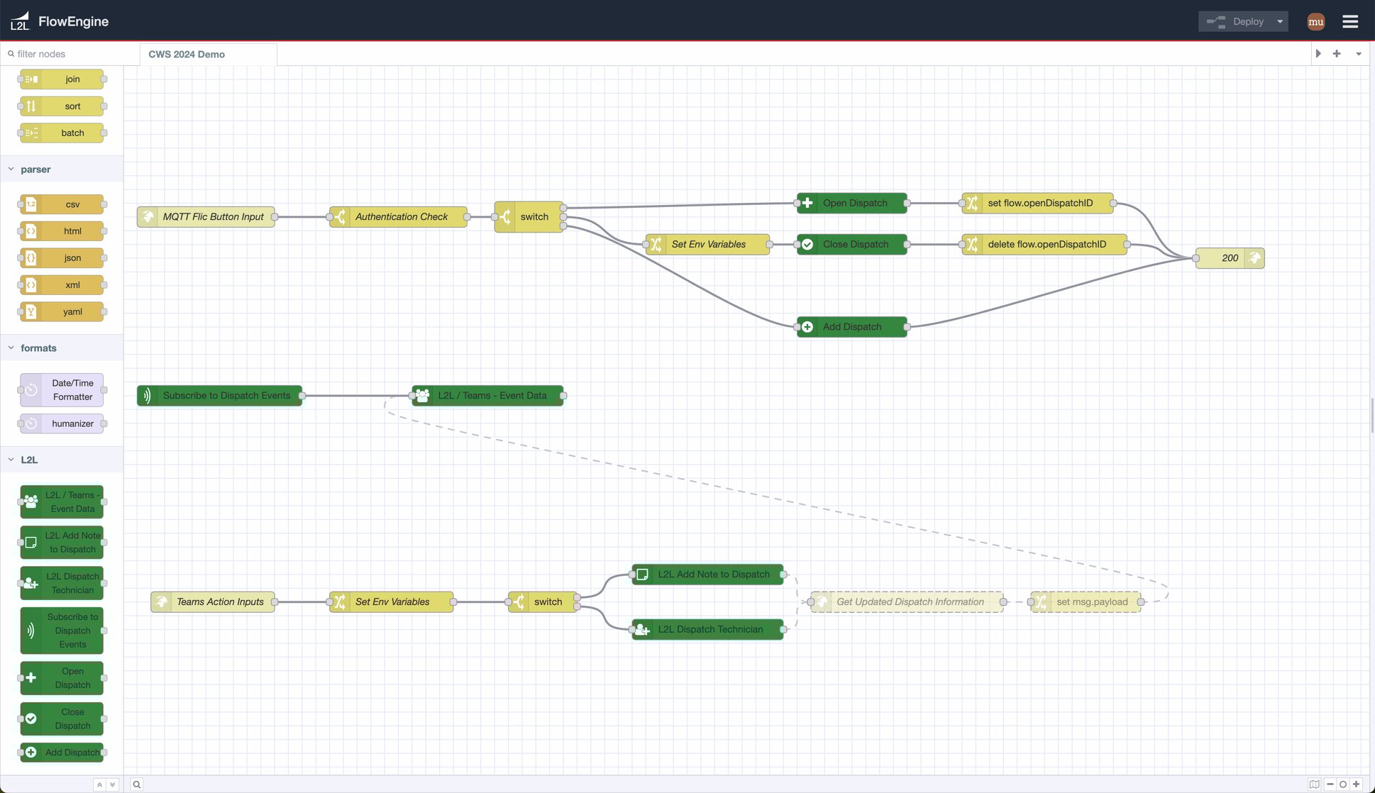The height and width of the screenshot is (793, 1375).
Task: Open the Deploy options dropdown arrow
Action: point(1280,21)
